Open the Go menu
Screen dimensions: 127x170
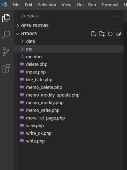point(80,5)
